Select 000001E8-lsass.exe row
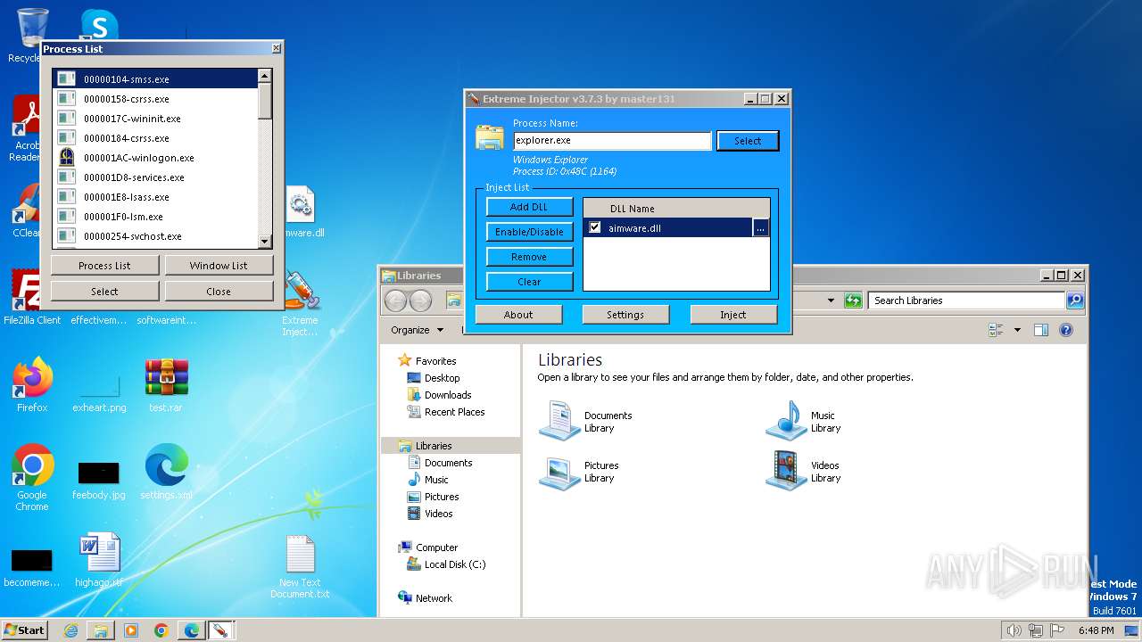 (155, 197)
